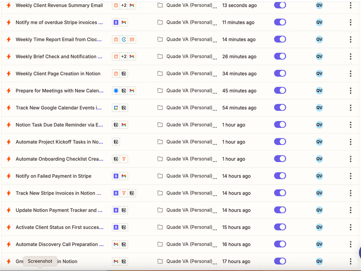Click '45 minutes ago' timestamp
This screenshot has width=361, height=271.
[239, 91]
